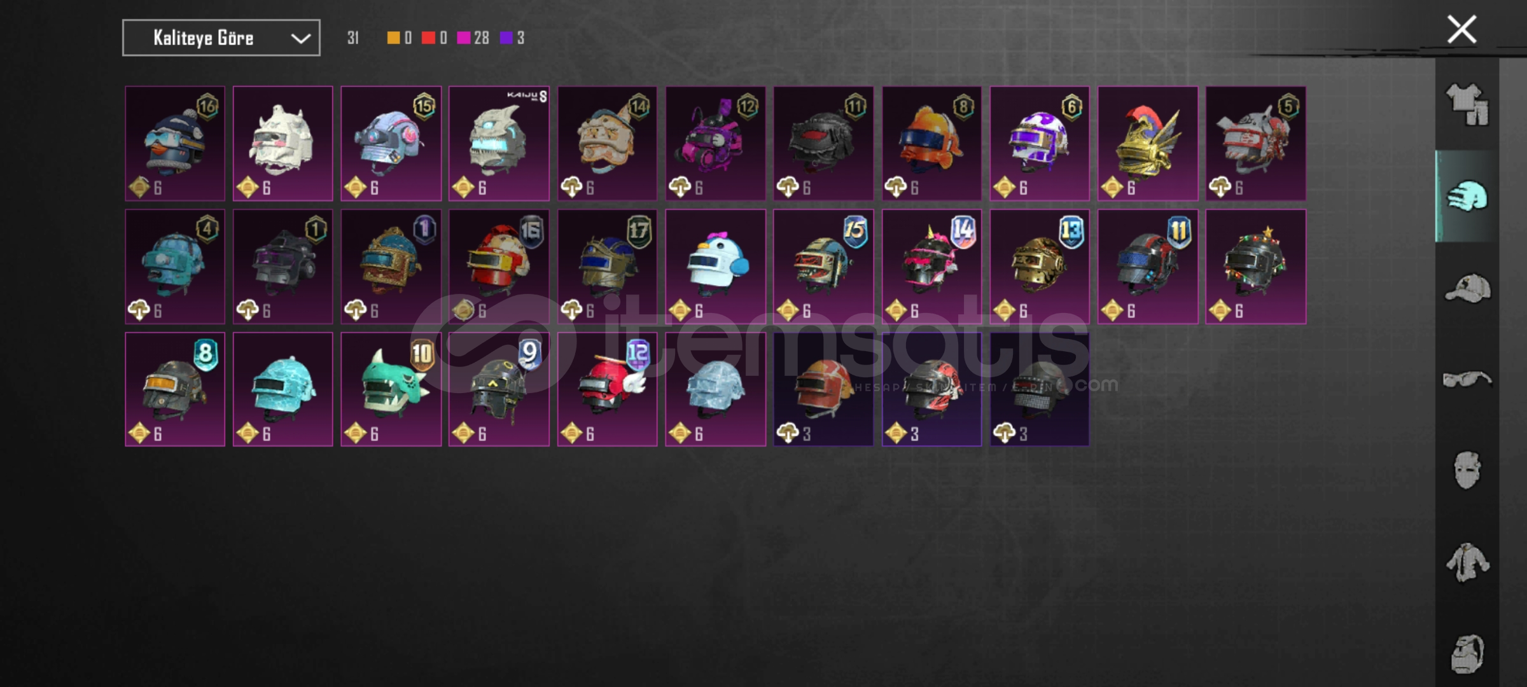The image size is (1527, 687).
Task: Choose the teal dinosaur helmet level 10
Action: pos(391,389)
